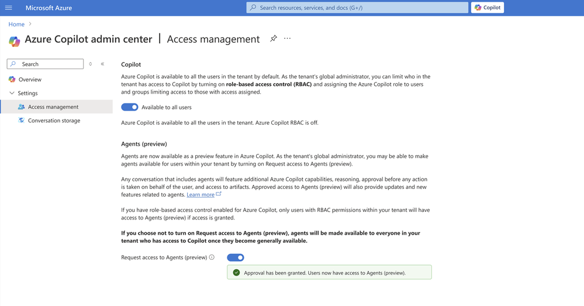The image size is (584, 306).
Task: Click the info icon beside Request access
Action: (x=212, y=257)
